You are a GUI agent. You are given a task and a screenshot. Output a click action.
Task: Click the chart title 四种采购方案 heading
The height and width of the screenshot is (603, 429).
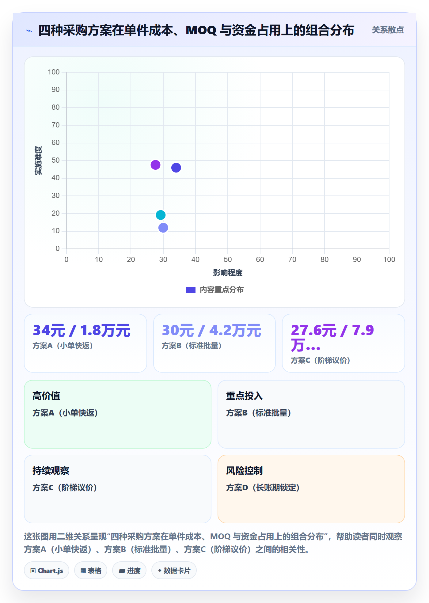pos(196,30)
